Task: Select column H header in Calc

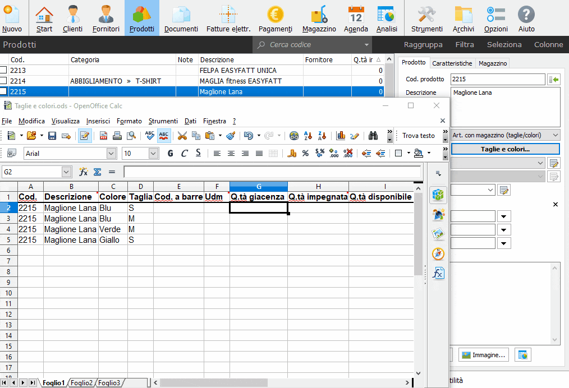Action: [318, 186]
